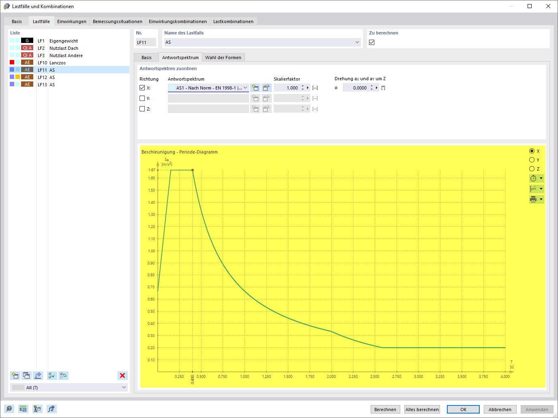Invert the load case selection
The width and height of the screenshot is (558, 418).
[64, 375]
